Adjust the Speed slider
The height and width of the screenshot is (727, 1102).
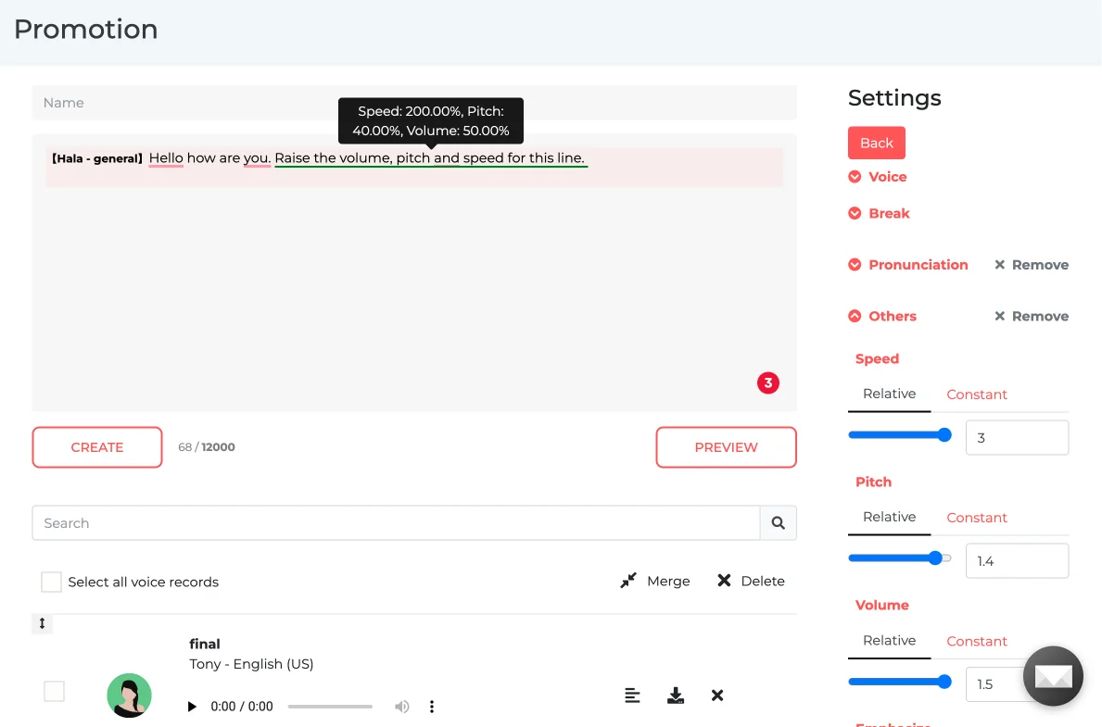pyautogui.click(x=900, y=435)
